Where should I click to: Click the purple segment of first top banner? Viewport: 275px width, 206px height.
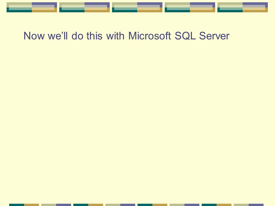44,3
